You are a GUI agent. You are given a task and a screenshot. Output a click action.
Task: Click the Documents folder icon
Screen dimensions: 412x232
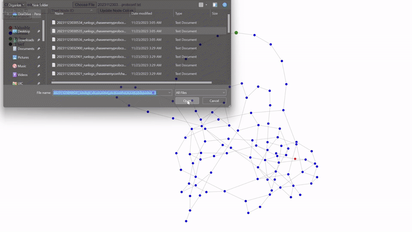[x=15, y=48]
